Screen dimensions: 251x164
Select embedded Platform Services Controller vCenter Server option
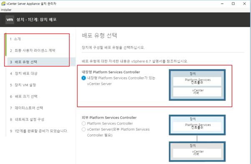[x=83, y=78]
